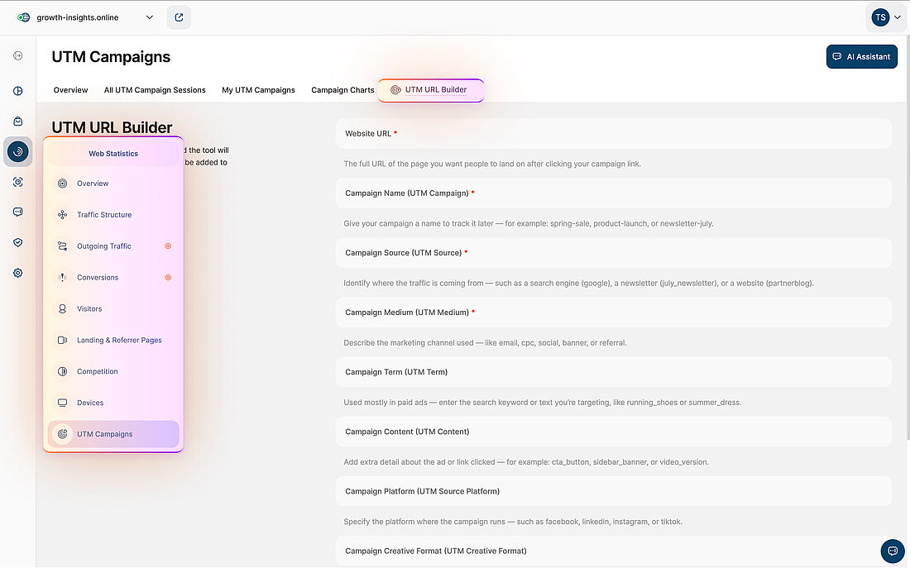Switch to the Campaign Charts tab
Viewport: 910px width, 568px height.
[342, 89]
